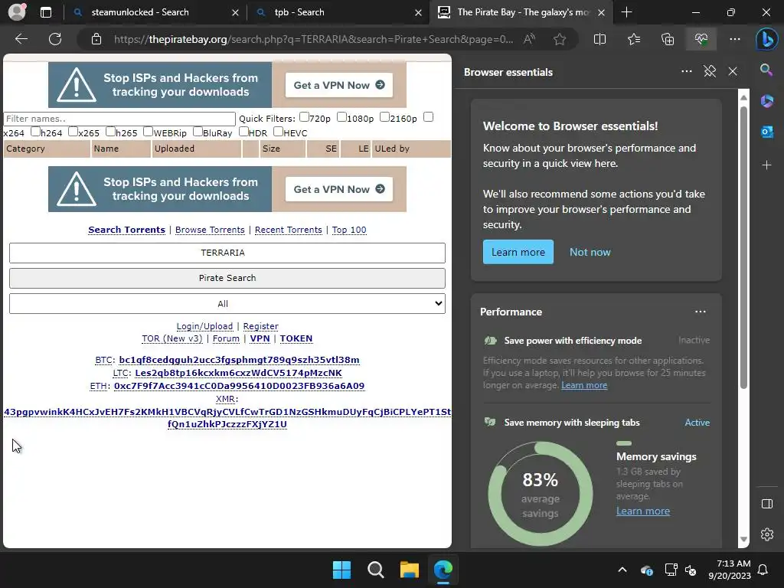
Task: Open the Login/Upload link
Action: click(x=204, y=326)
